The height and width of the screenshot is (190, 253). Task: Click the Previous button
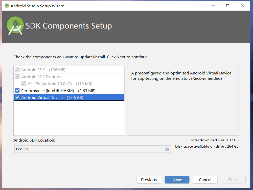coord(149,180)
